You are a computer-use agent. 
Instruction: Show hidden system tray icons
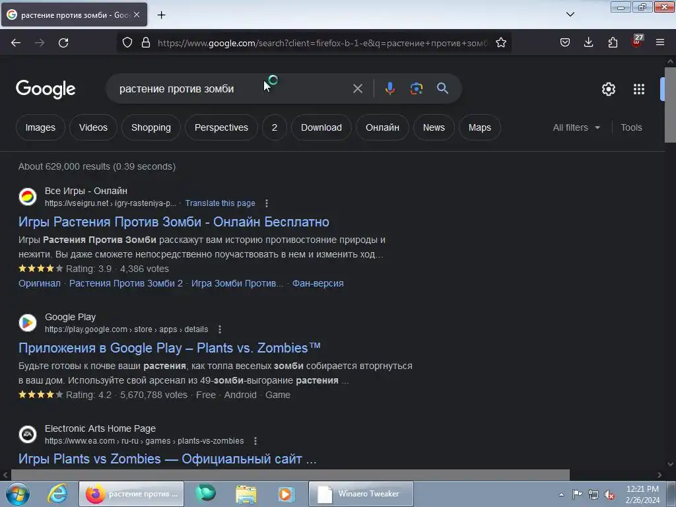[561, 494]
